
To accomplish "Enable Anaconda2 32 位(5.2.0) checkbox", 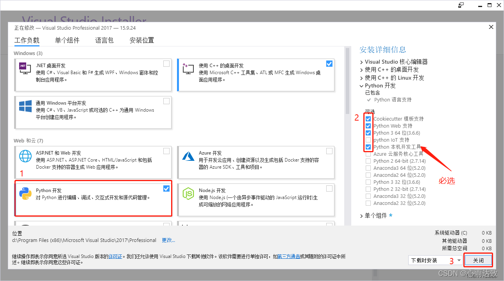I will (x=368, y=203).
